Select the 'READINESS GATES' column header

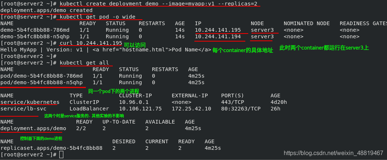pos(363,23)
